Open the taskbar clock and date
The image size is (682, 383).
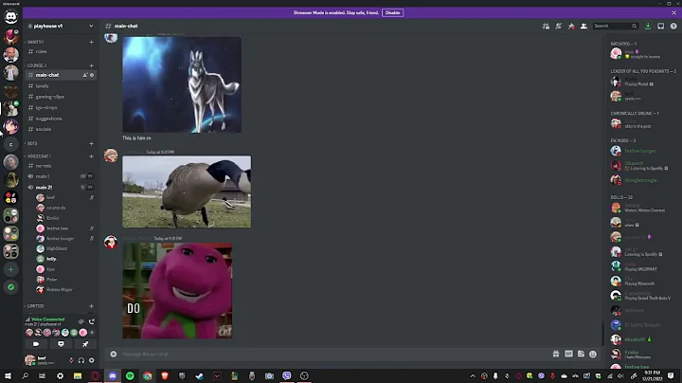coord(652,375)
